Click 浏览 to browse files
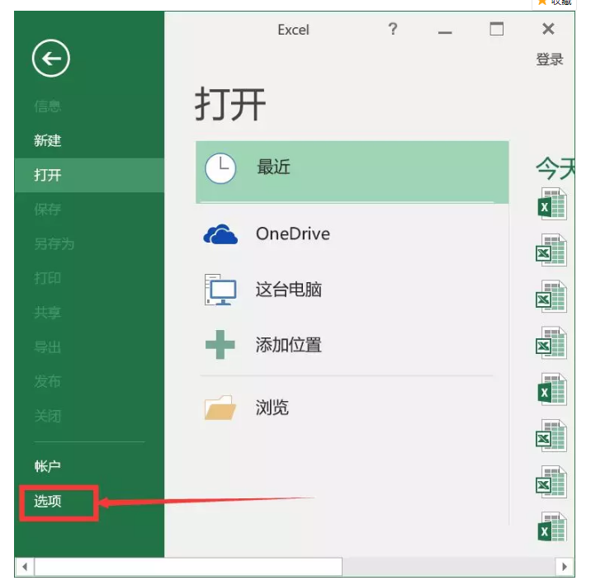This screenshot has width=591, height=585. [x=272, y=408]
